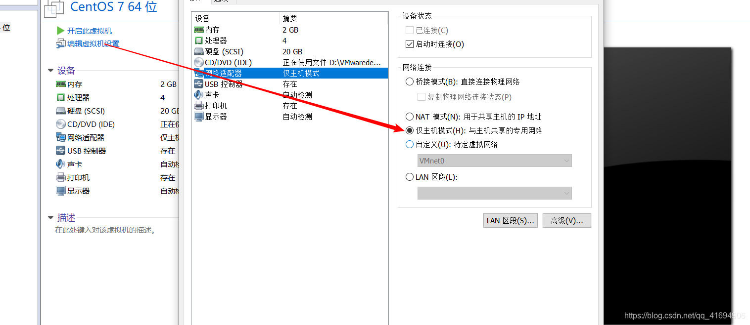The image size is (750, 325).
Task: Select the USB 控制器 icon in dialog list
Action: coord(198,84)
